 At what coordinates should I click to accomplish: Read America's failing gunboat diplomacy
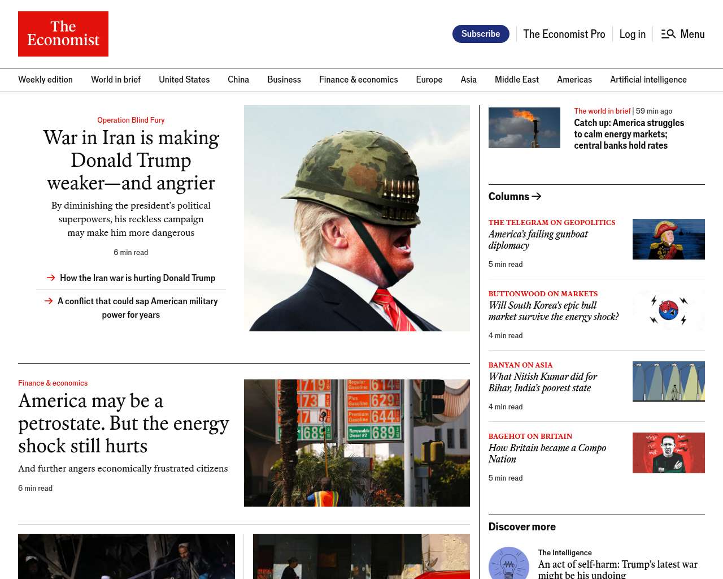tap(538, 240)
